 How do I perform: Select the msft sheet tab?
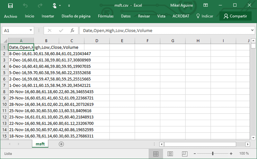click(x=40, y=144)
